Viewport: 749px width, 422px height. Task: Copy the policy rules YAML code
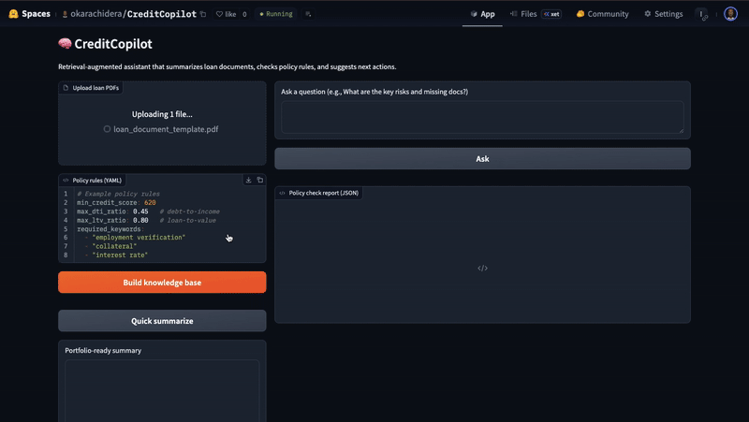tap(260, 180)
